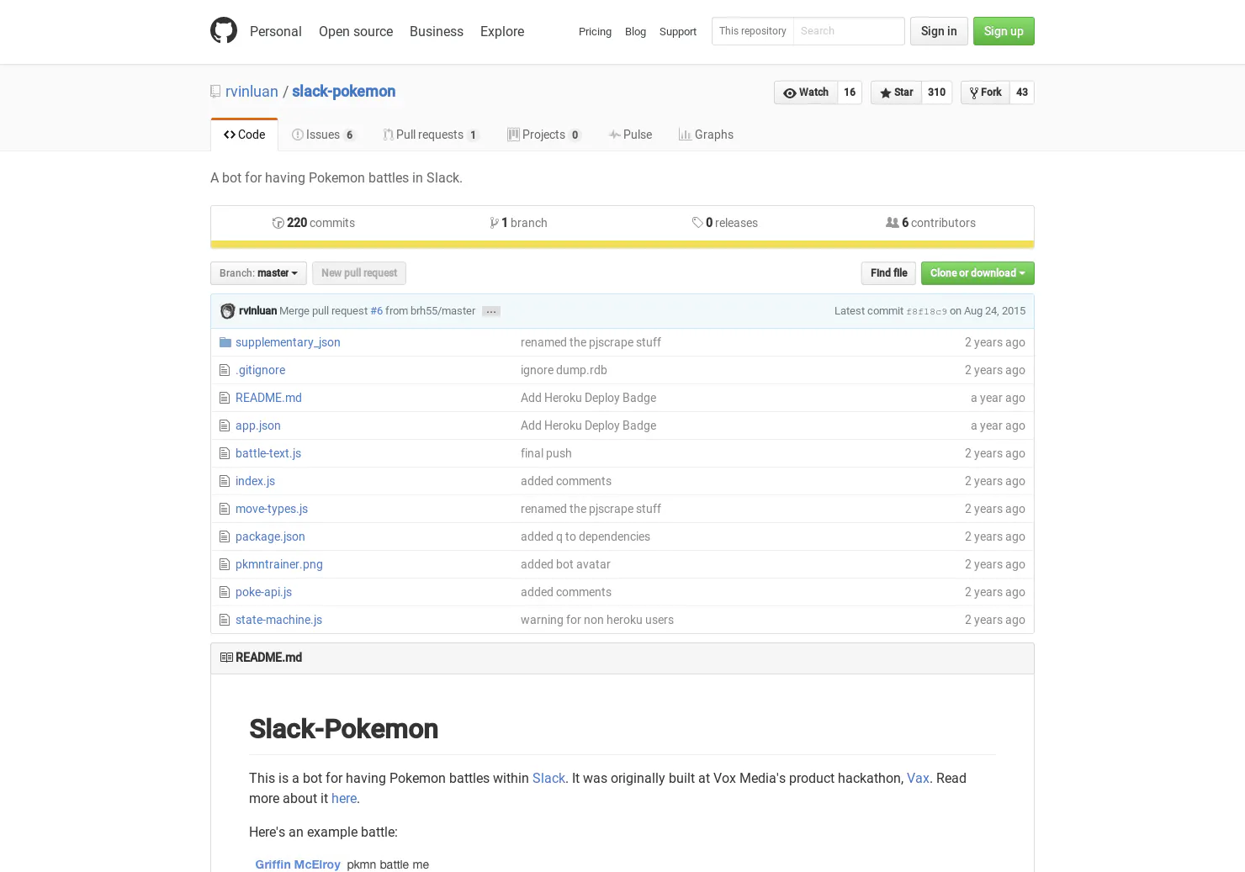Open the latest commit hash link
The image size is (1245, 872).
pyautogui.click(x=926, y=312)
